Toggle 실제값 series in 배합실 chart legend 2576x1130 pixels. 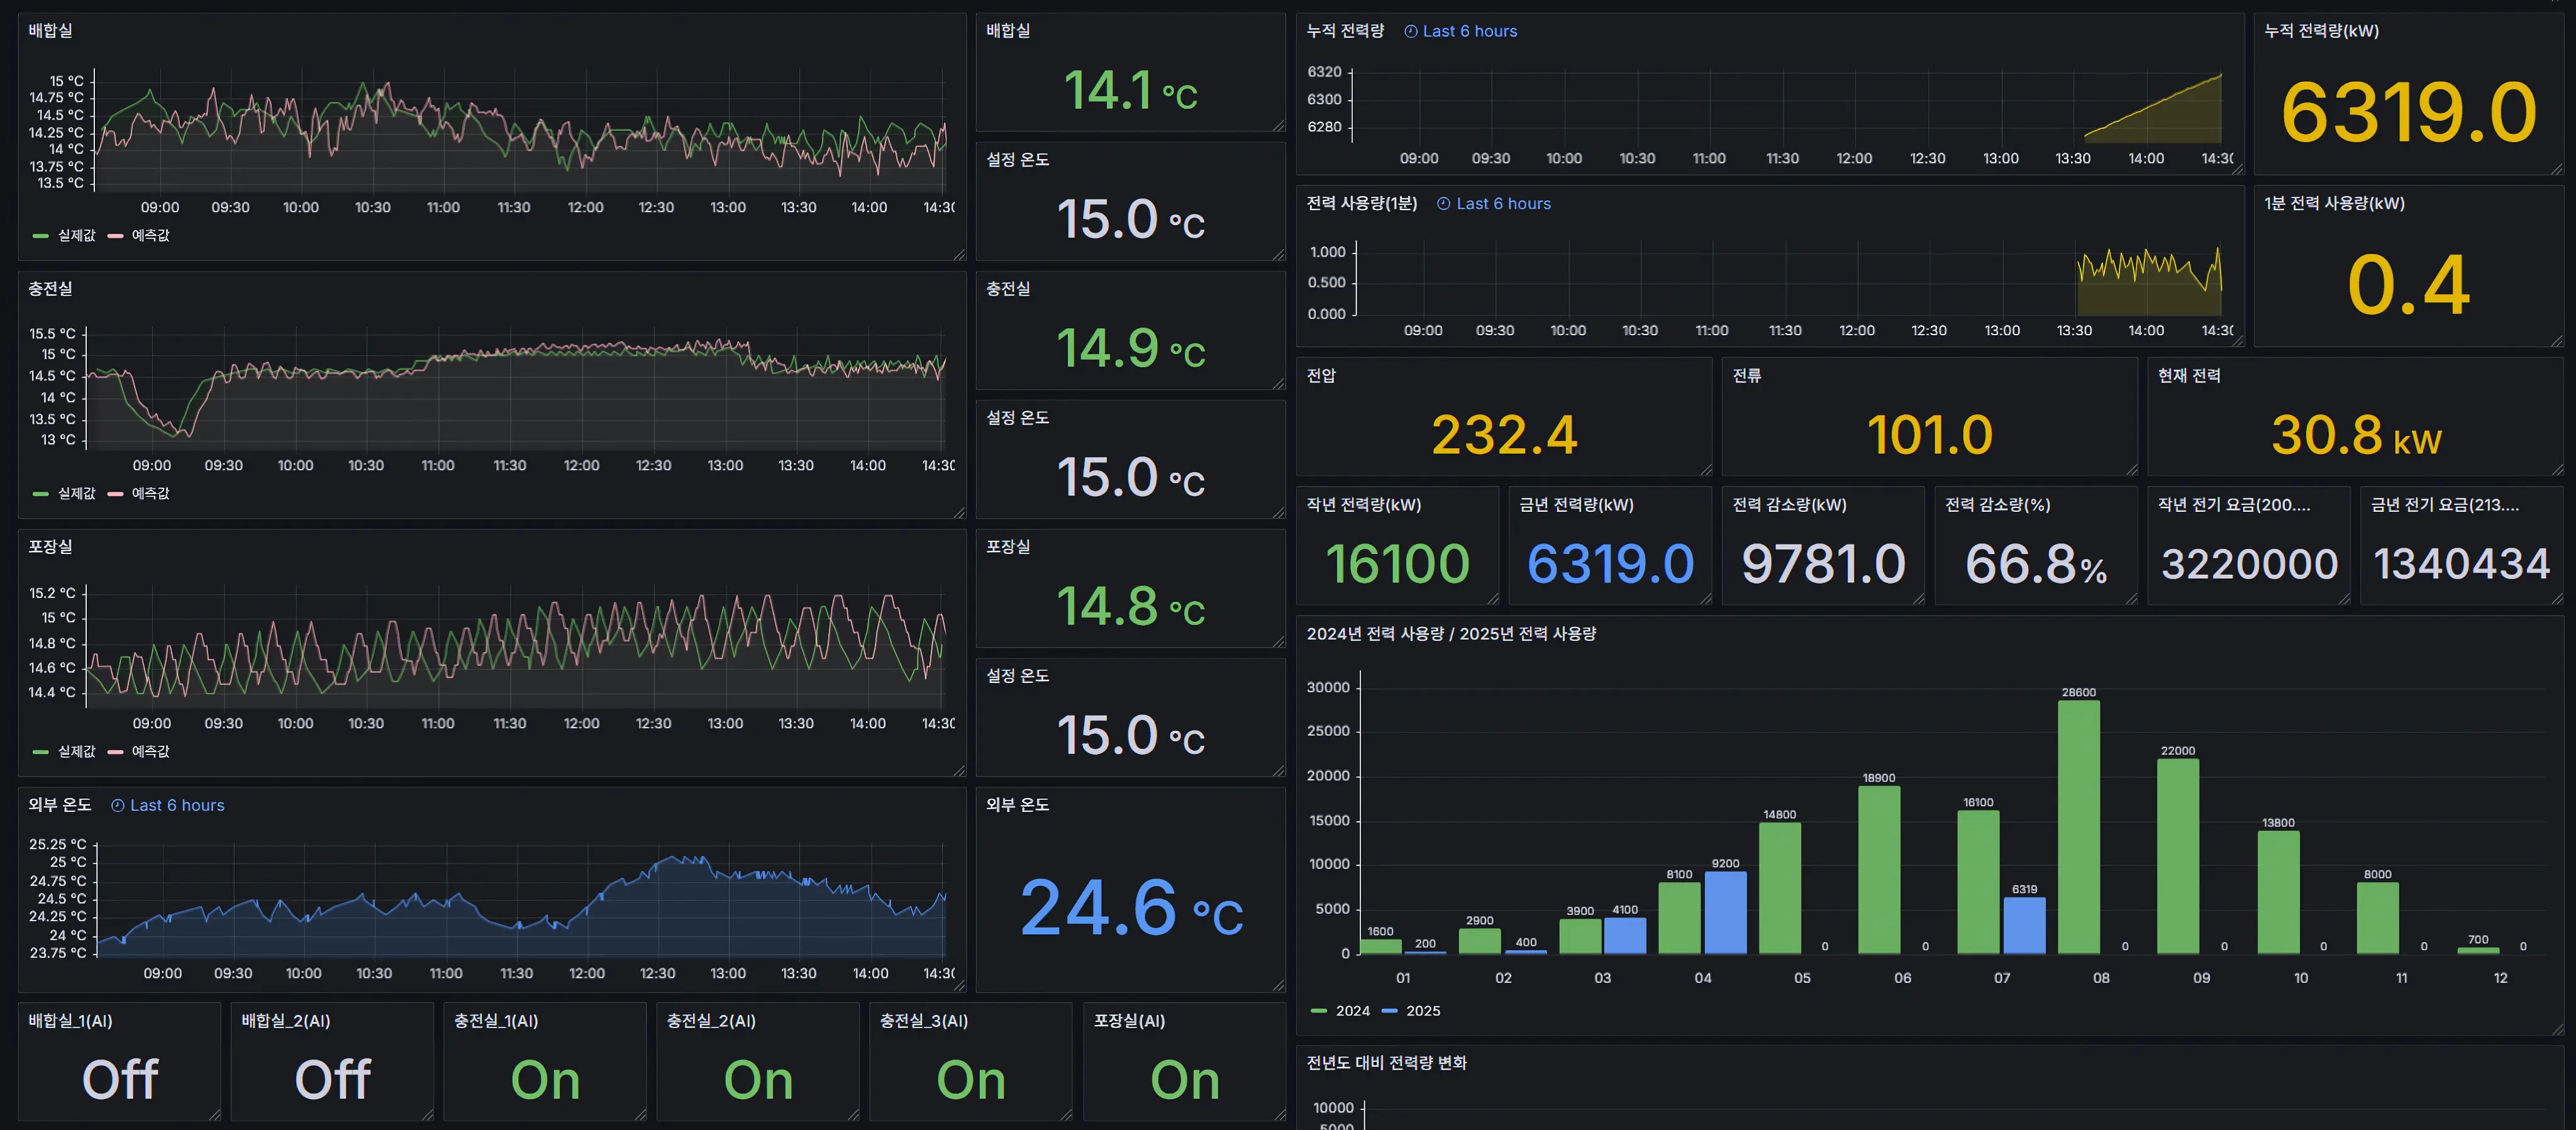[x=76, y=236]
